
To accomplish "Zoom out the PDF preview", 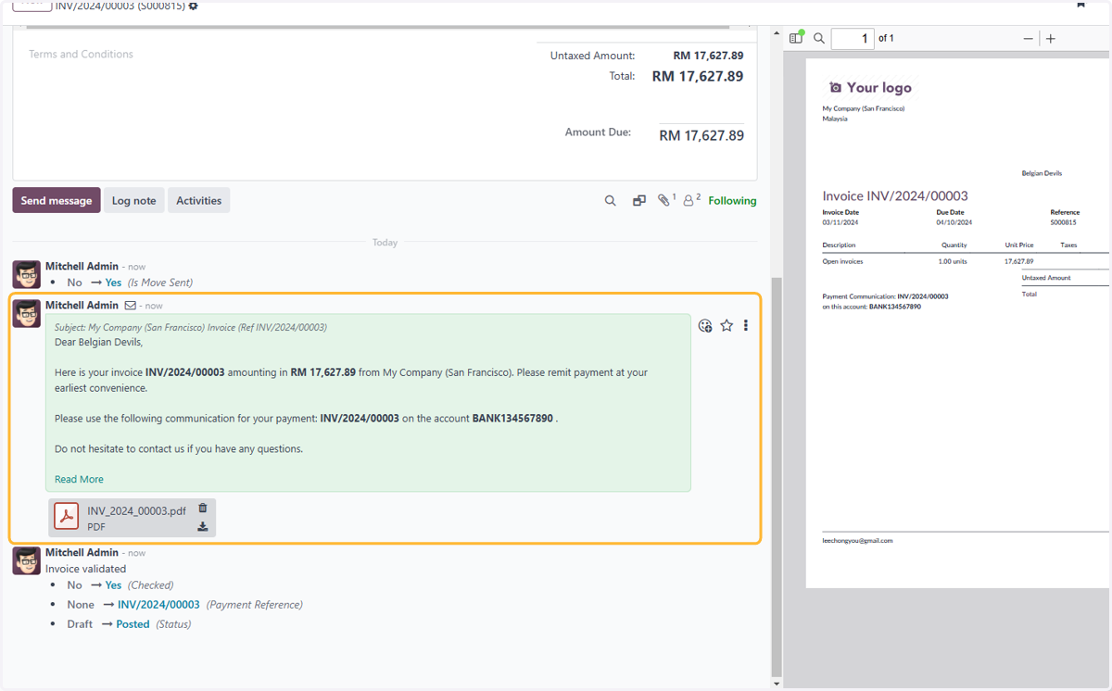I will pyautogui.click(x=1028, y=38).
